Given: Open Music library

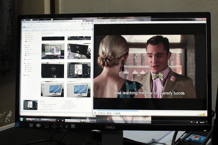Looking at the screenshot, I should tap(27, 51).
